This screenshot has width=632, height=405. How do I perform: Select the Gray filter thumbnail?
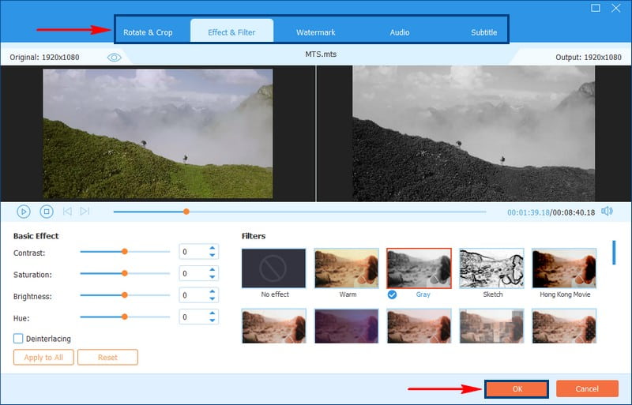pyautogui.click(x=419, y=268)
